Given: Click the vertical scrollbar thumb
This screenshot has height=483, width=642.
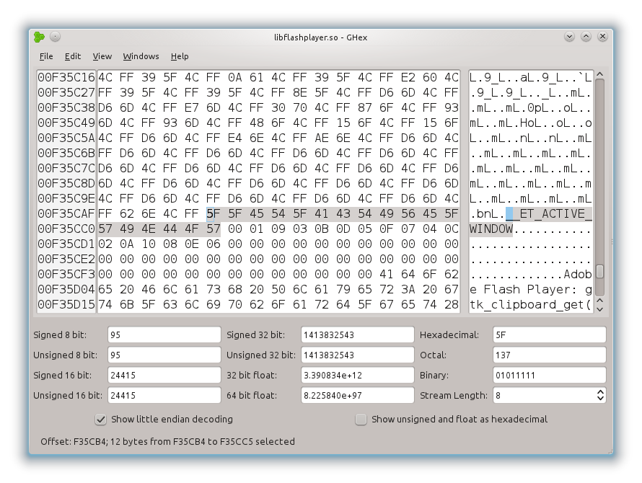Looking at the screenshot, I should point(600,271).
